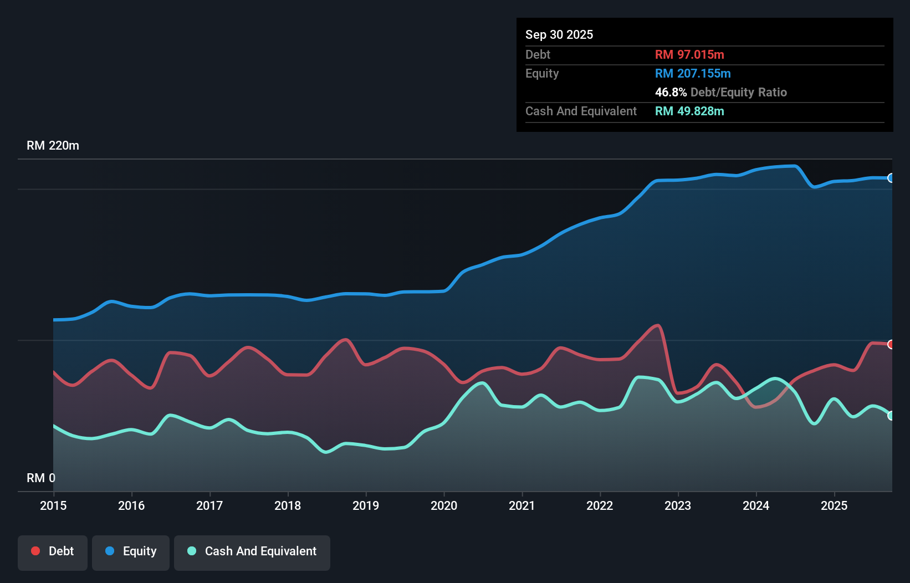Toggle the Cash And Equivalent legend dot
This screenshot has height=583, width=910.
click(x=191, y=551)
